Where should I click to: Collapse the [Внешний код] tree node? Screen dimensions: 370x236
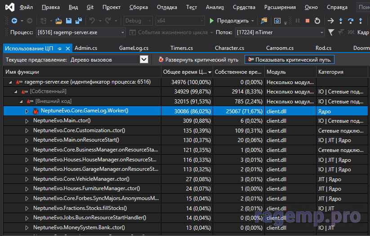click(21, 102)
